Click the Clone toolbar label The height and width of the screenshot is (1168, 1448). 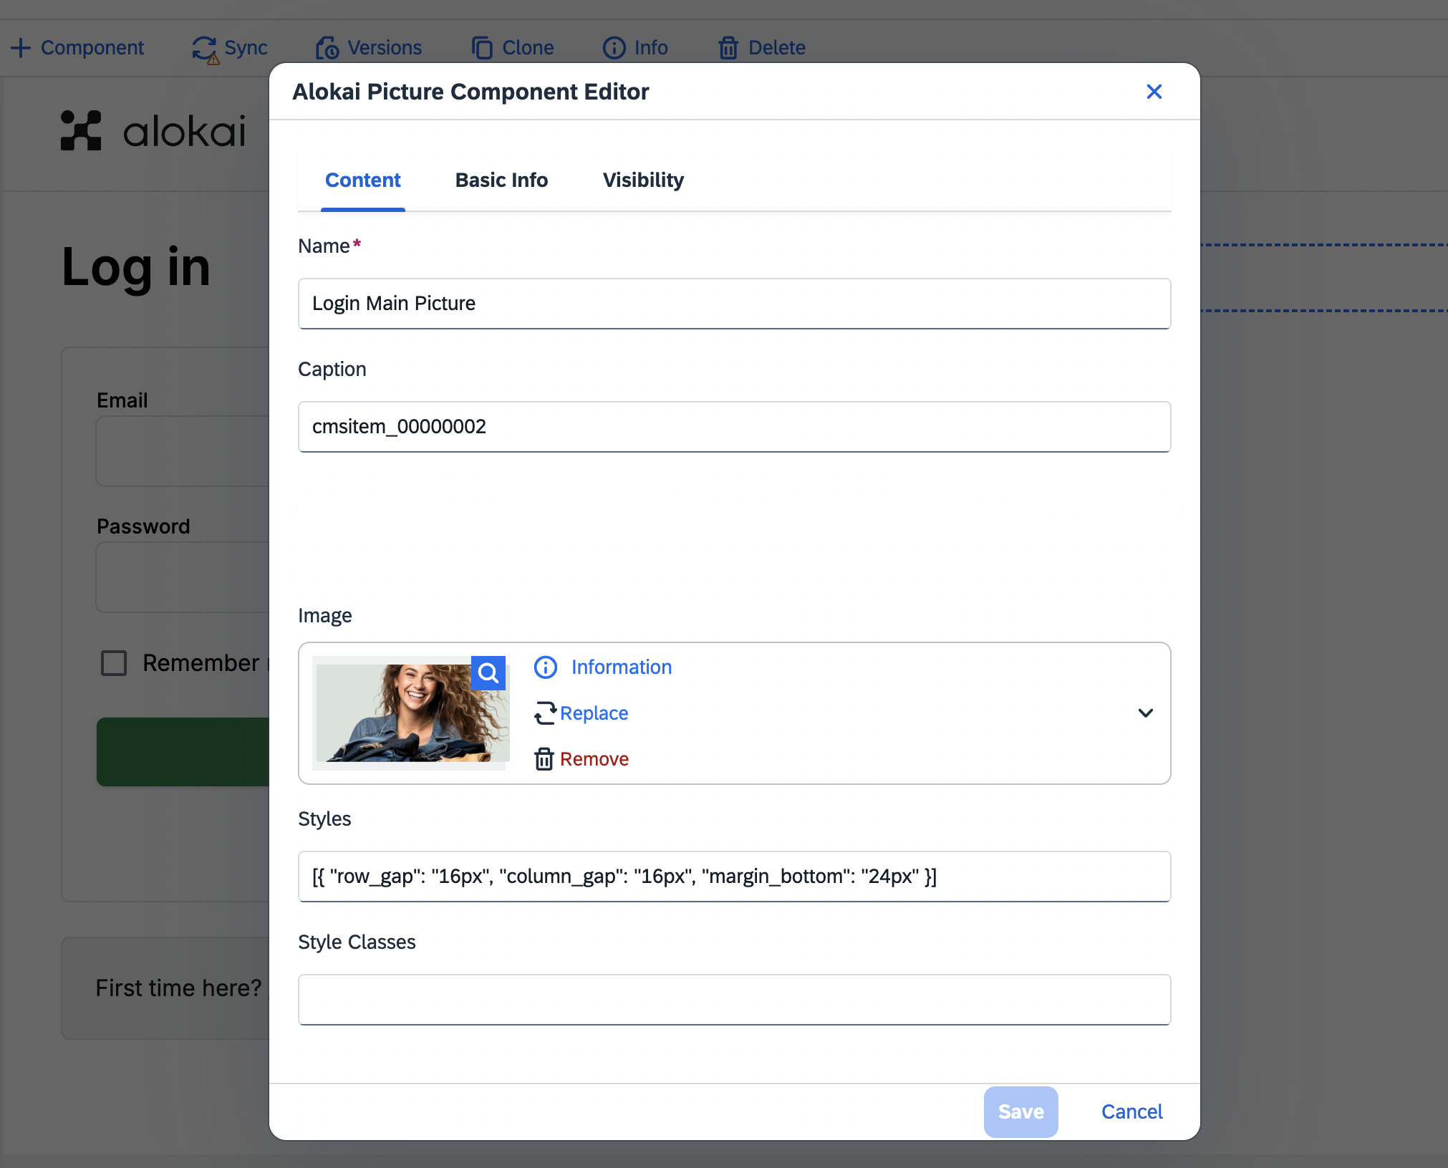point(528,48)
